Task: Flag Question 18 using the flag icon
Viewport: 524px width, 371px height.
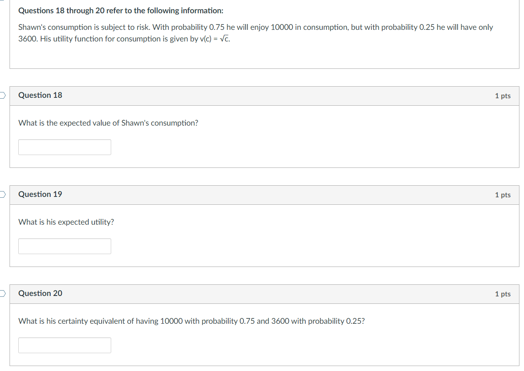Action: tap(2, 96)
